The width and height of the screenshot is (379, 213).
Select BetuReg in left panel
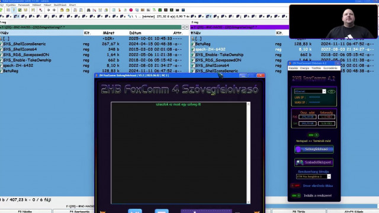[11, 71]
